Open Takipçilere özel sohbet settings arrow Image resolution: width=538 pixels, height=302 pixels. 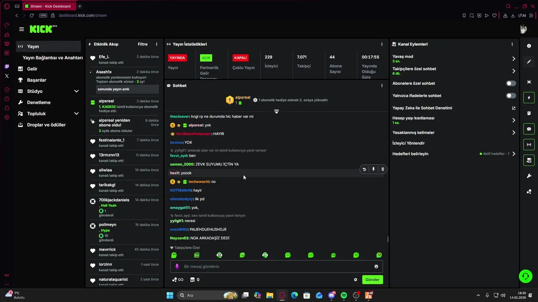(x=514, y=71)
